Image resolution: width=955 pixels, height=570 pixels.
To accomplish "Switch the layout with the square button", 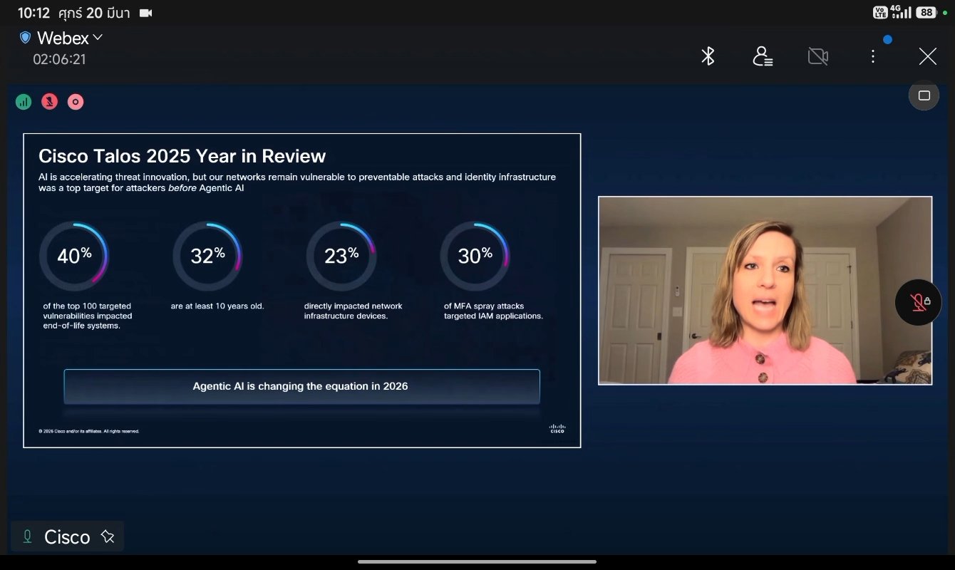I will (924, 95).
